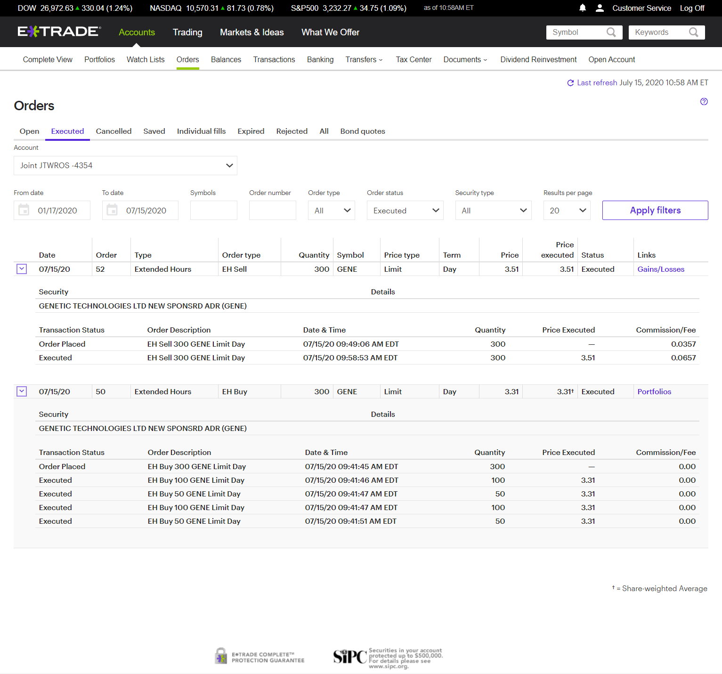Open the Joint JTWROS account dropdown
The height and width of the screenshot is (674, 722).
125,166
